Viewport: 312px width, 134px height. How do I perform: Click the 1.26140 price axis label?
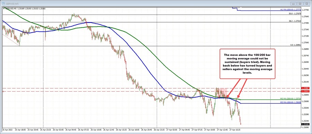tap(305, 82)
